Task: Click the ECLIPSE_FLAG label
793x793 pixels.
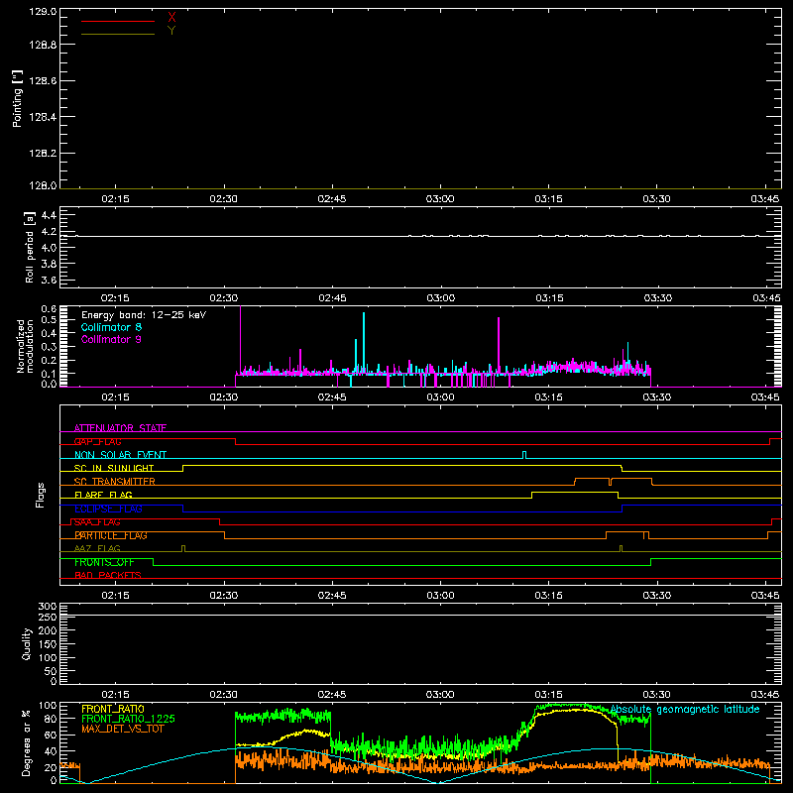Action: coord(108,509)
